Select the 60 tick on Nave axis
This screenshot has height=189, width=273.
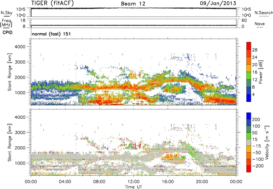point(244,20)
